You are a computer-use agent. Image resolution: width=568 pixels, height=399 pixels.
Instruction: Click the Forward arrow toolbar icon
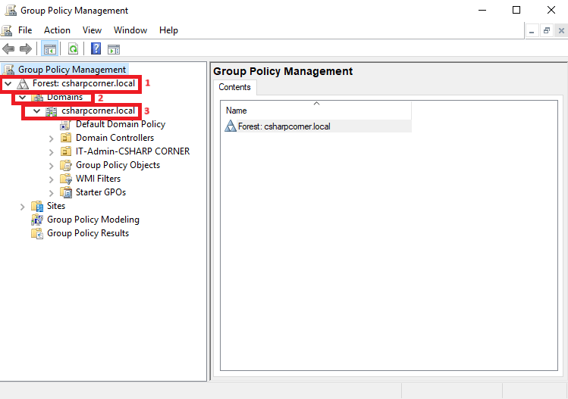tap(26, 49)
